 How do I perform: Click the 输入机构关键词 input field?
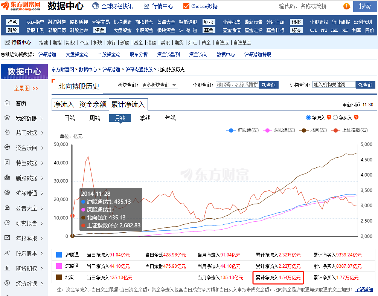tap(334, 85)
